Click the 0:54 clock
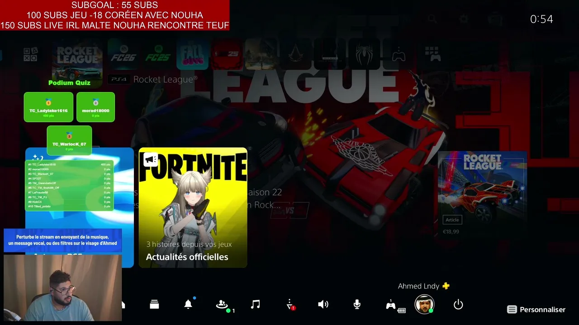Viewport: 579px width, 325px height. coord(541,19)
